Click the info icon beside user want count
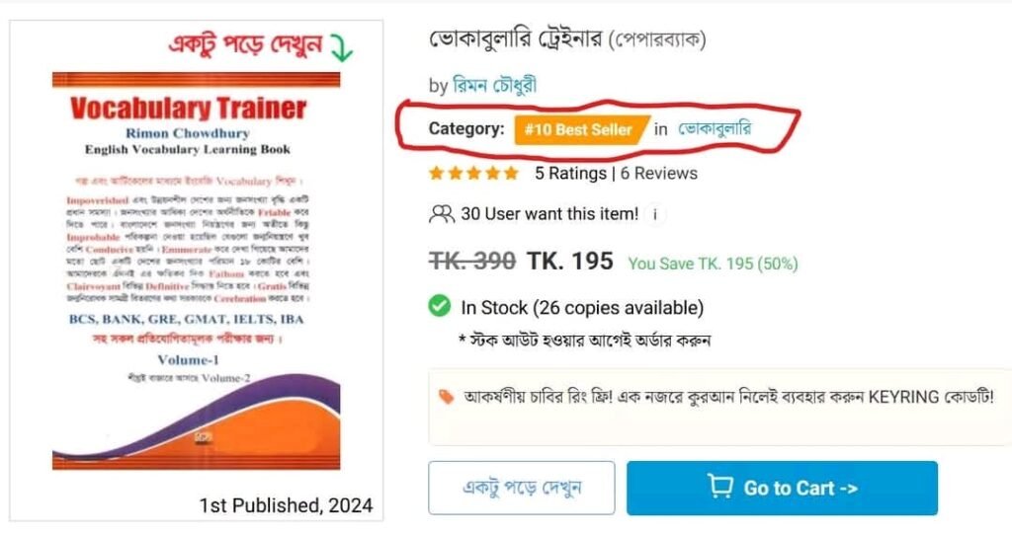Image resolution: width=1012 pixels, height=533 pixels. coord(655,214)
